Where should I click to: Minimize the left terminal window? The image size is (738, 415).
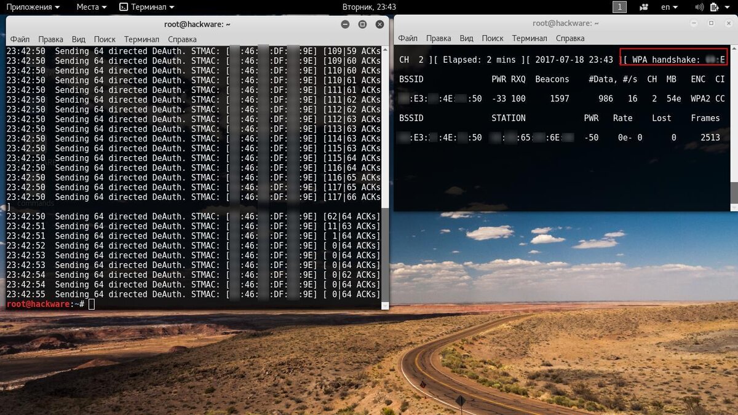(x=345, y=24)
